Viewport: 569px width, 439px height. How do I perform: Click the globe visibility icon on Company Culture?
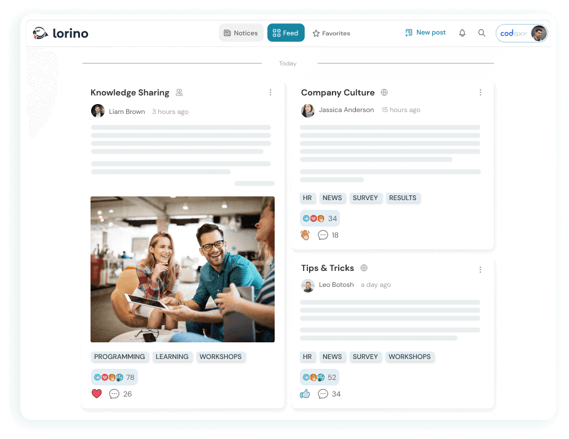click(384, 92)
